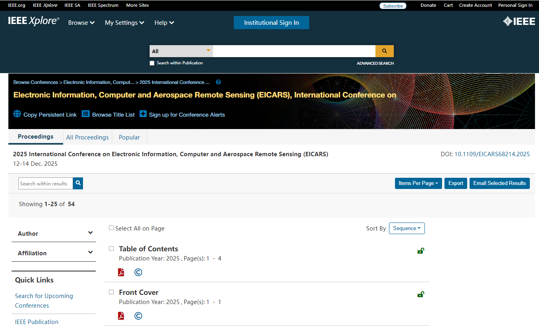Expand the Author filter

(x=54, y=233)
